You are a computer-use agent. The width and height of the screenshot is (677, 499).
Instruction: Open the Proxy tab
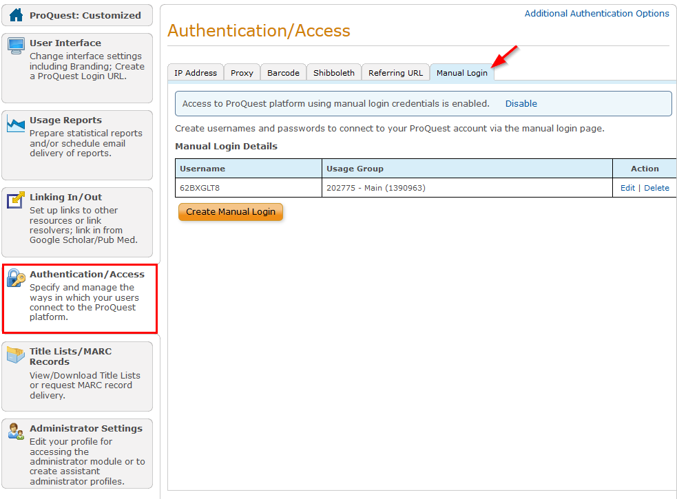(242, 72)
